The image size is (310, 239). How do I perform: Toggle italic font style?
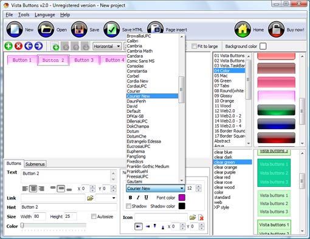coord(138,198)
